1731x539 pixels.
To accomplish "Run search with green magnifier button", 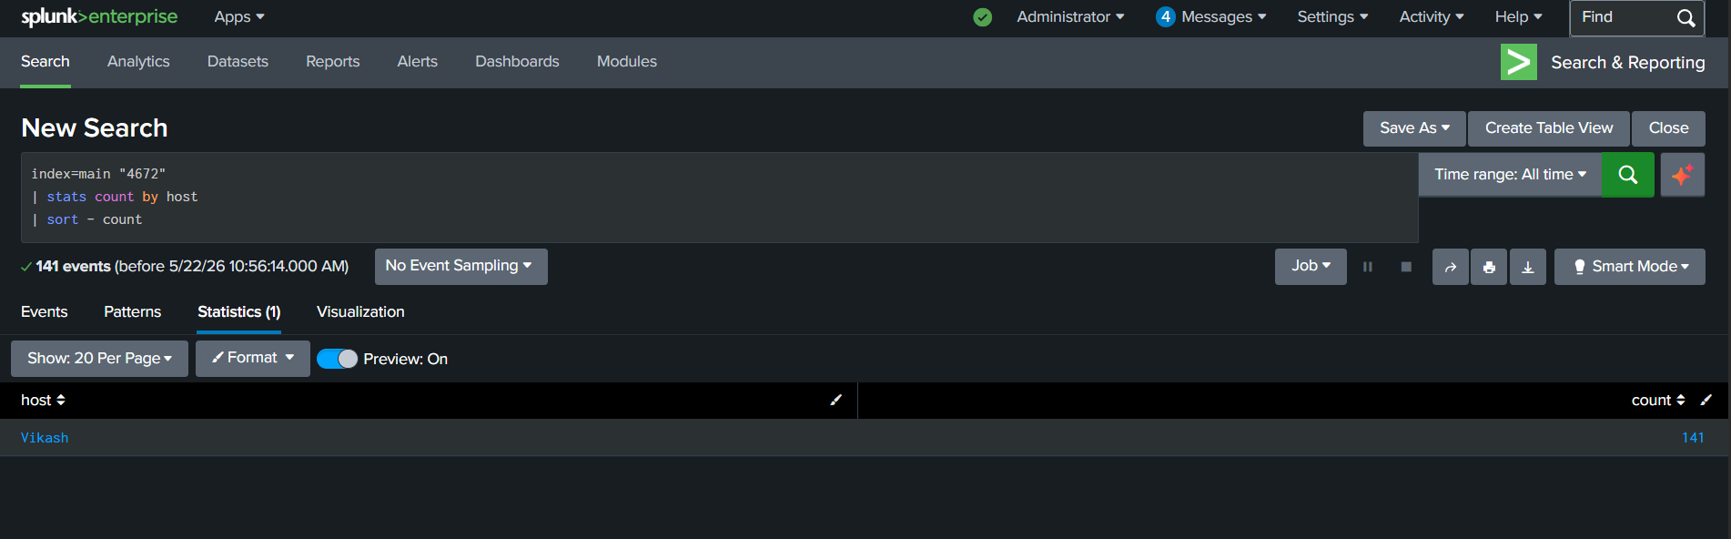I will pos(1628,175).
